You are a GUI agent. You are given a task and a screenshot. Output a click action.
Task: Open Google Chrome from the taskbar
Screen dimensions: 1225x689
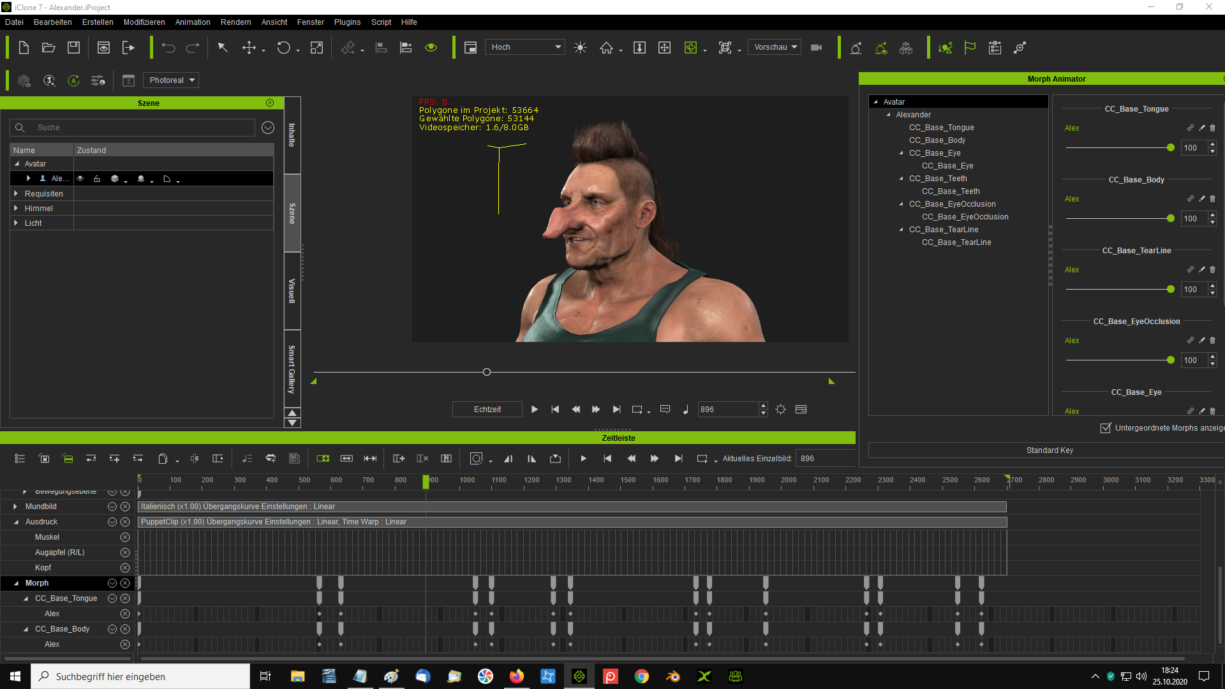(x=642, y=676)
